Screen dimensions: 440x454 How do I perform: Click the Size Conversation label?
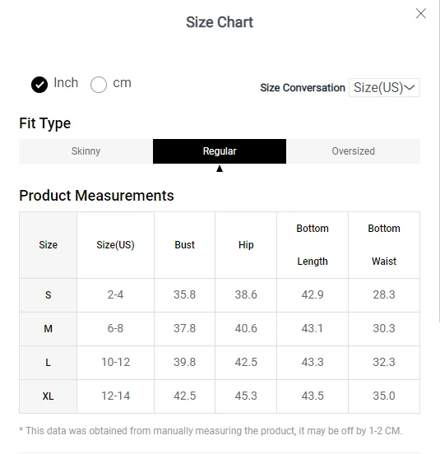[x=303, y=88]
